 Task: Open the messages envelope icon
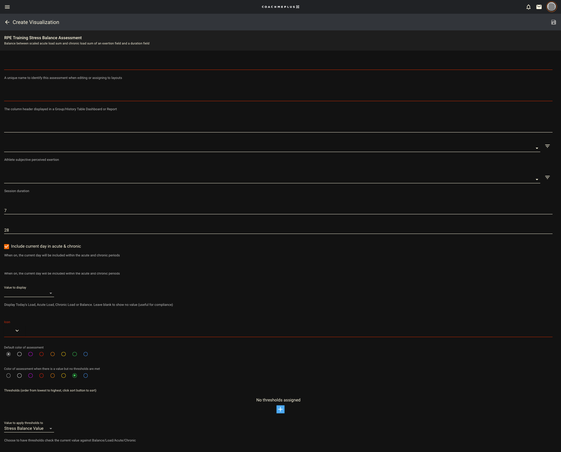point(539,7)
